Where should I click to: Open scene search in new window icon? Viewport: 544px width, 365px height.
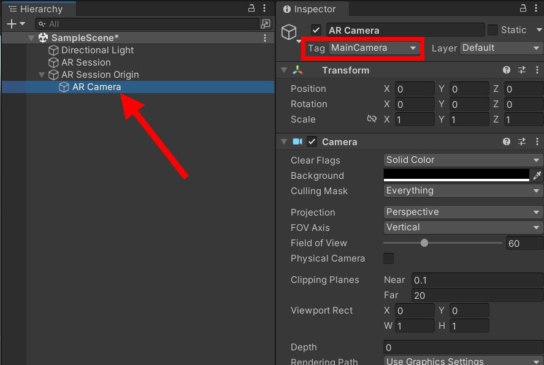tap(266, 24)
